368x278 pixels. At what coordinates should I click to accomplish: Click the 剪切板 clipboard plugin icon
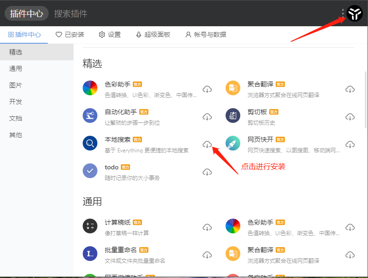click(233, 116)
